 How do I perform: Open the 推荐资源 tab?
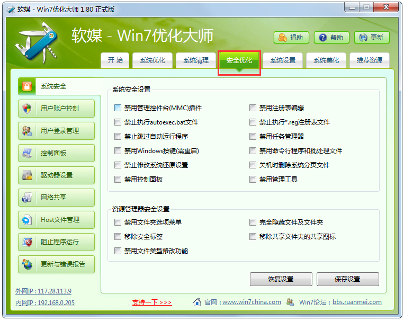click(x=370, y=60)
